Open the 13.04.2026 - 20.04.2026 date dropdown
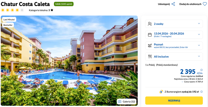Viewport: 208px width, 107px height. 174,35
